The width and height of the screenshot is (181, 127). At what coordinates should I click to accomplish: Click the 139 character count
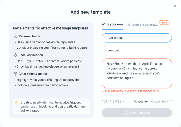(x=105, y=101)
